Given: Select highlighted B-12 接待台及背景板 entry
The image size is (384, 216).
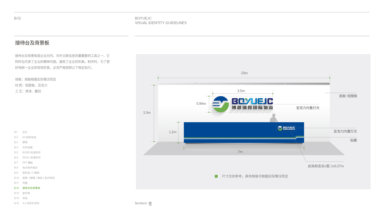Looking at the screenshot, I should (x=27, y=188).
